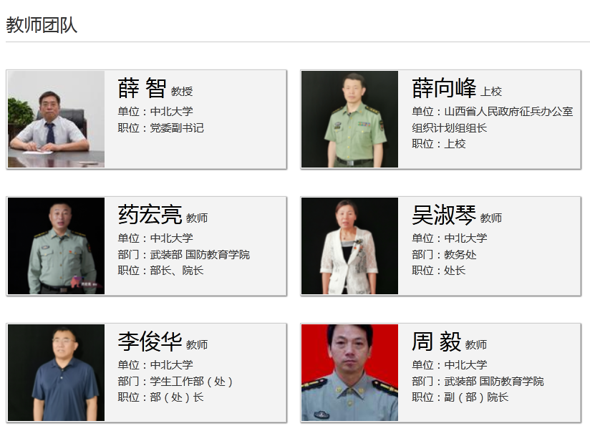Open the red-background photo of 周毅
This screenshot has width=590, height=431.
(x=349, y=373)
